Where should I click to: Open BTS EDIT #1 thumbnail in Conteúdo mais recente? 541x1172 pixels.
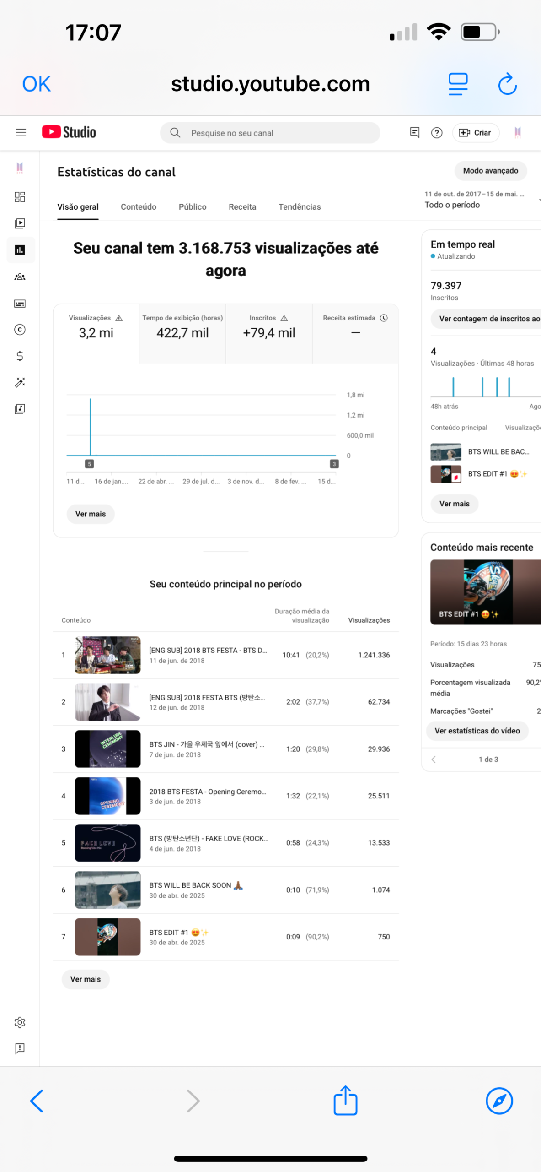[485, 592]
